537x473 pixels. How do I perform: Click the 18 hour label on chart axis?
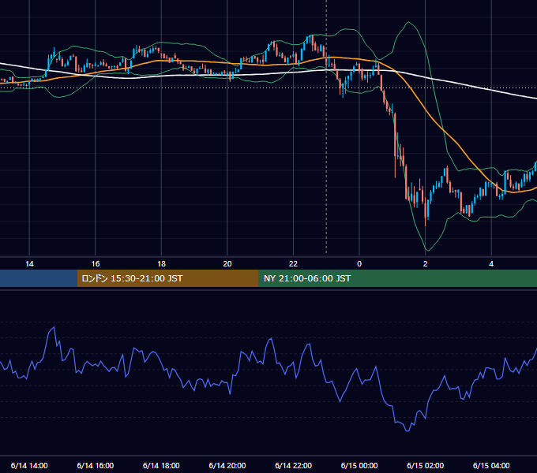click(161, 264)
